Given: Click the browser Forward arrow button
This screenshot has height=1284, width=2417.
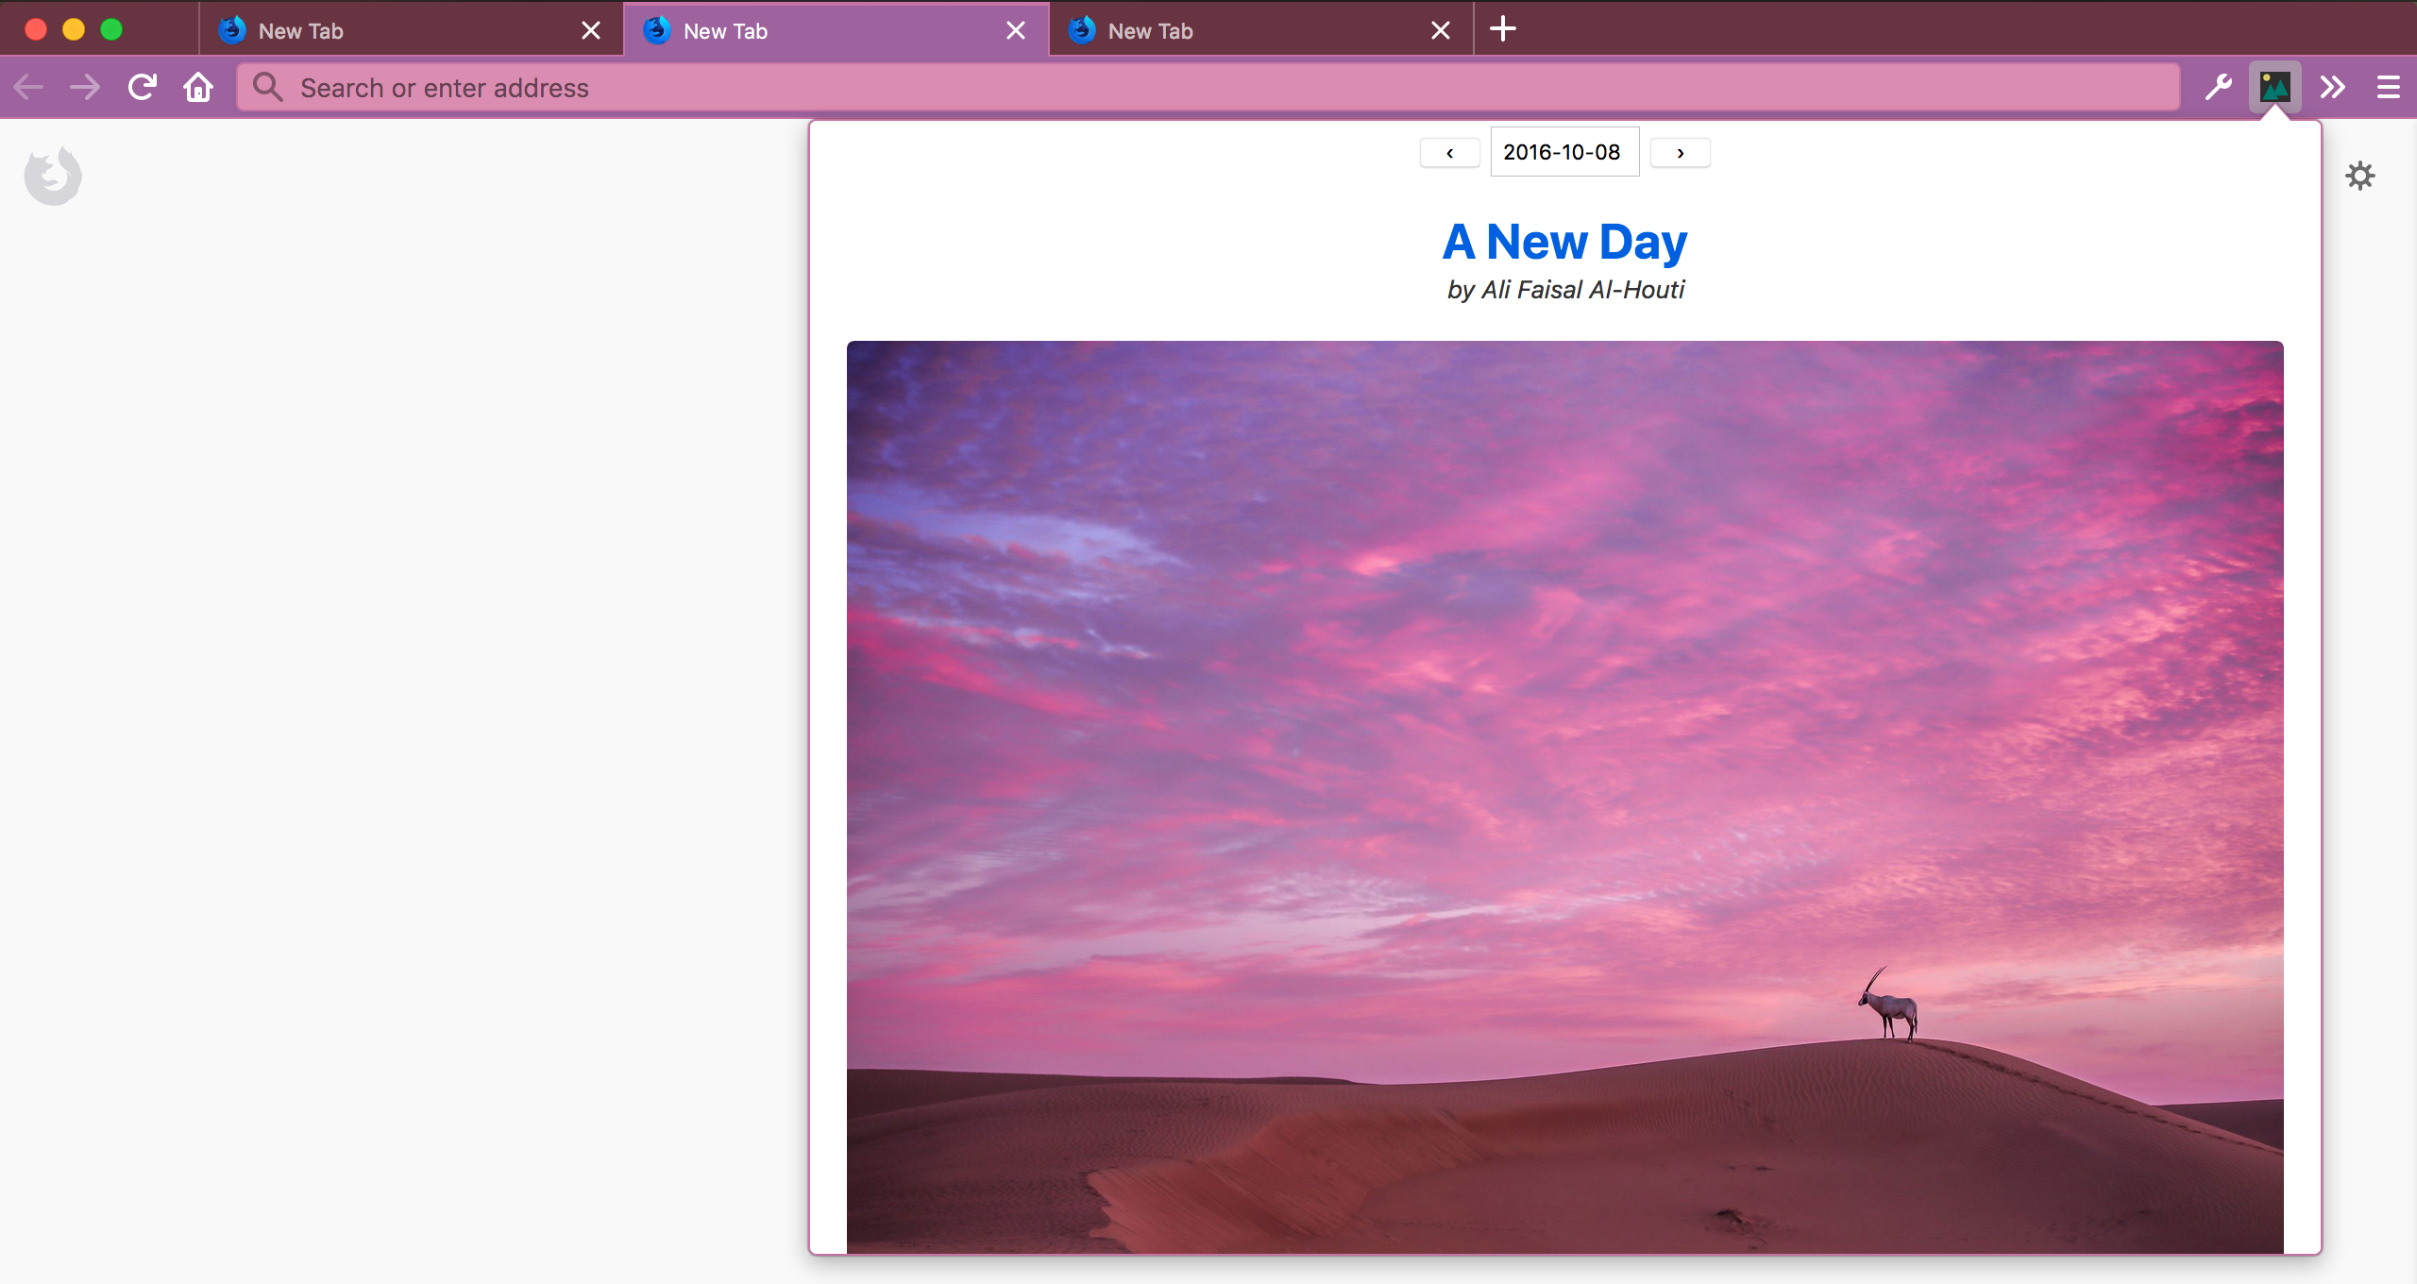Looking at the screenshot, I should [x=85, y=88].
